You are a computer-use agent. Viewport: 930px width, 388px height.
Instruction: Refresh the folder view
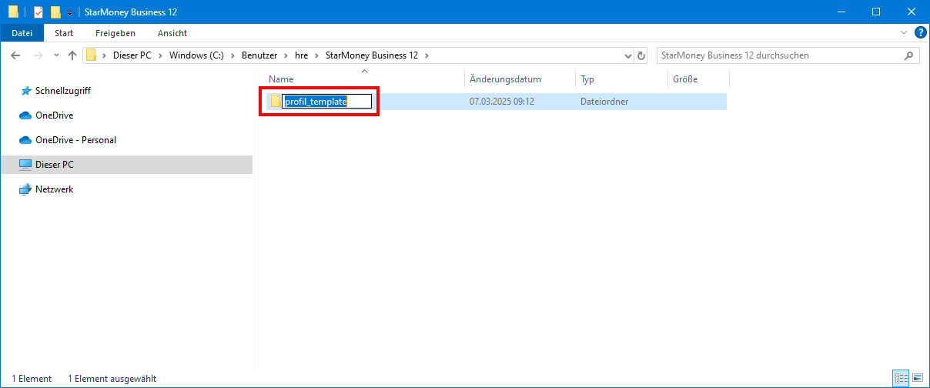642,55
